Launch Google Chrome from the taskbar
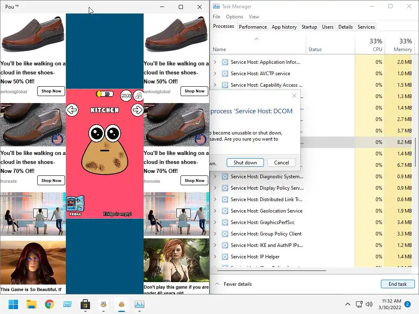The height and width of the screenshot is (314, 419). tap(50, 304)
